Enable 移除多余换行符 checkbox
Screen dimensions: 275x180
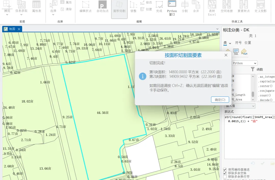point(225,176)
